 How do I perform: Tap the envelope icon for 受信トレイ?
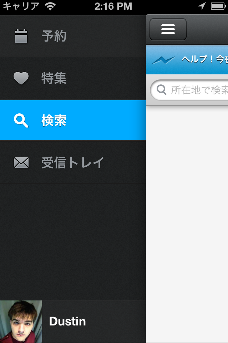(21, 162)
